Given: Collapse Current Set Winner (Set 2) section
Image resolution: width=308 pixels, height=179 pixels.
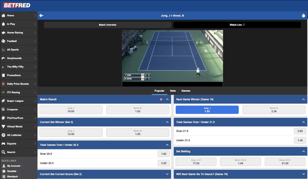Looking at the screenshot, I should (x=167, y=122).
